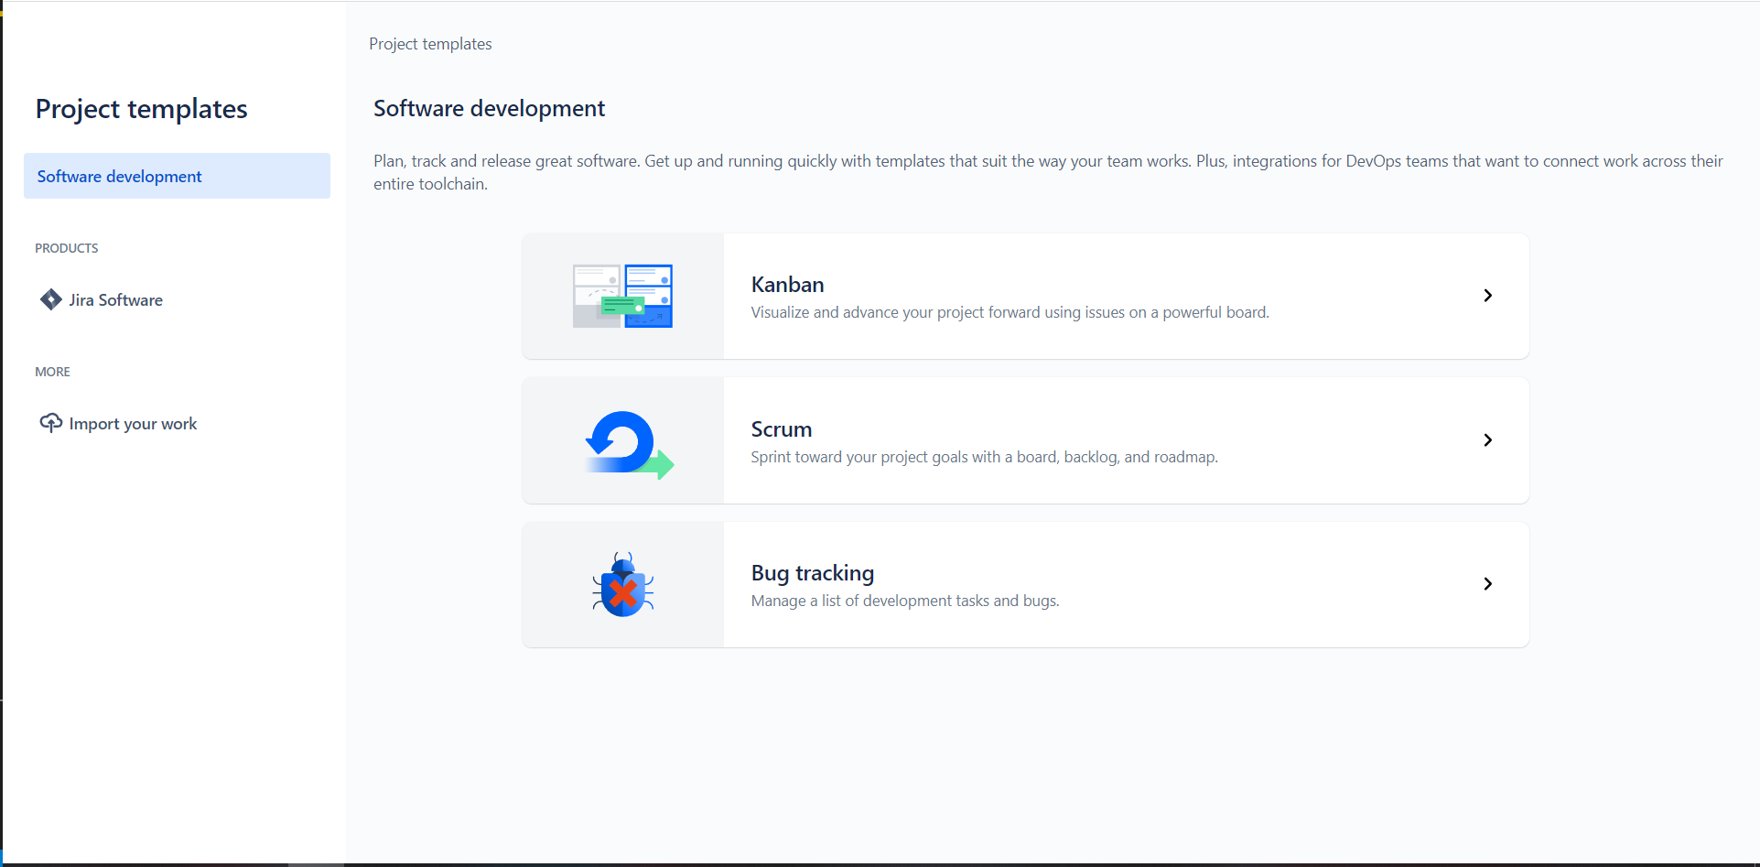Image resolution: width=1760 pixels, height=867 pixels.
Task: Open the Bug tracking template title
Action: click(x=813, y=573)
